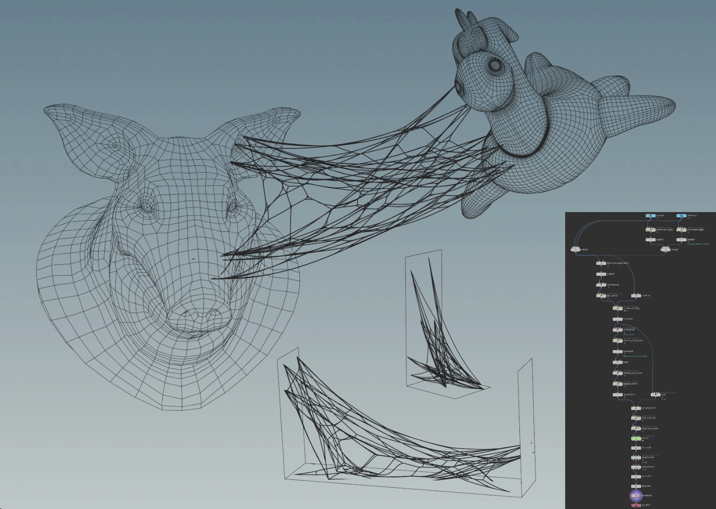Select the transform1 node with display ring
716x509 pixels.
click(x=636, y=495)
